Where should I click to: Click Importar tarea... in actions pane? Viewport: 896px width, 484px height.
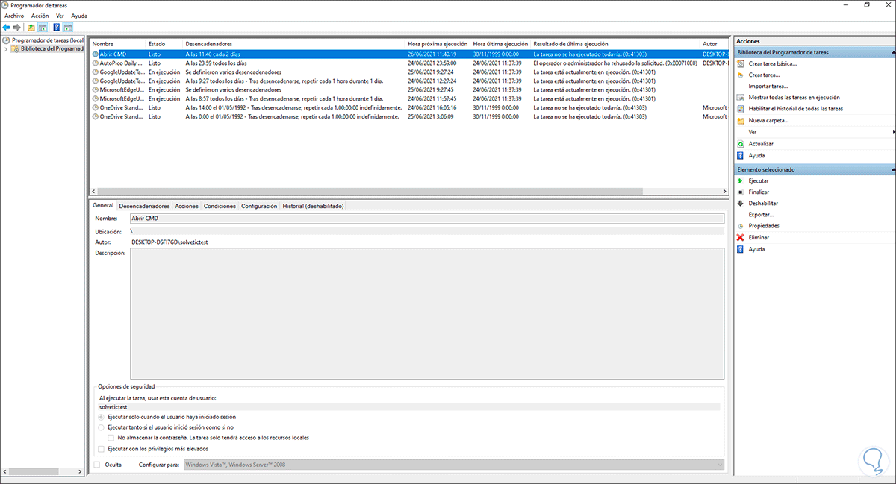[x=768, y=86]
